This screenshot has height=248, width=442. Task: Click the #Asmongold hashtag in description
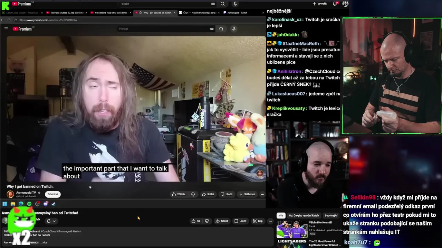[64, 231]
